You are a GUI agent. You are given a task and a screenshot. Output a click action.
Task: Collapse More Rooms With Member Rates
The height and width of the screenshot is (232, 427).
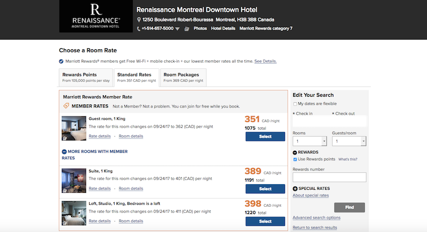tap(64, 152)
